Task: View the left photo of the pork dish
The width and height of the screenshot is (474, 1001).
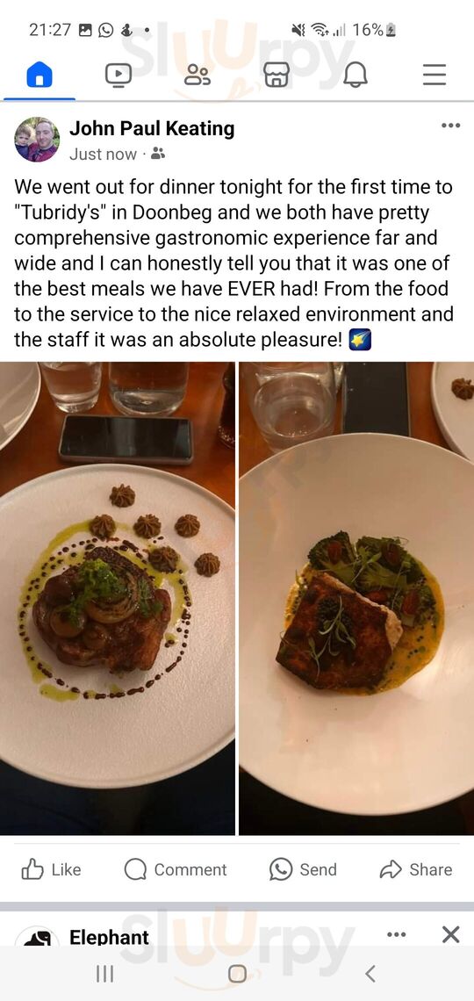Action: point(118,598)
